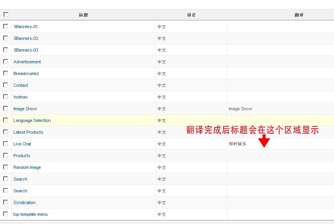
Task: Click the 3Banners-03 module link
Action: click(x=26, y=50)
